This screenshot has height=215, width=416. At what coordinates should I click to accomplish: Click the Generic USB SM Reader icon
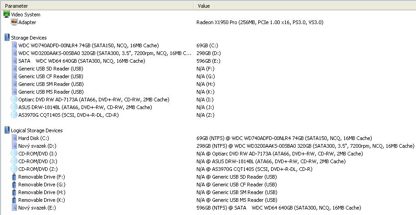[14, 84]
